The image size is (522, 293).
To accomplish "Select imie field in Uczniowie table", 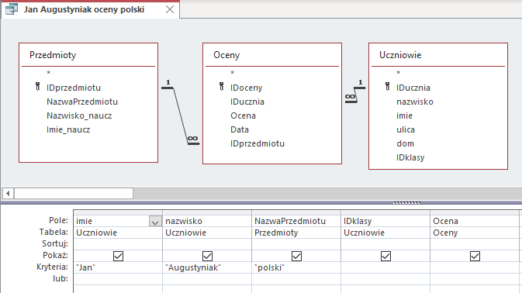I will [x=404, y=115].
